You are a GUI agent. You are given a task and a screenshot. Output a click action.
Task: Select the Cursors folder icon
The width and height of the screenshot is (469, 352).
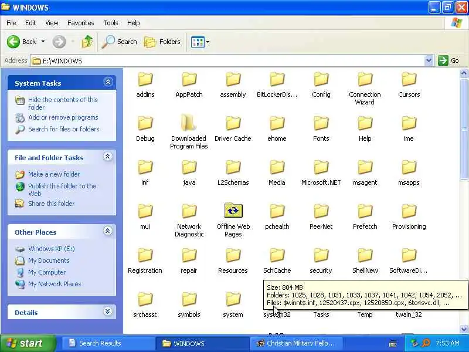click(409, 80)
